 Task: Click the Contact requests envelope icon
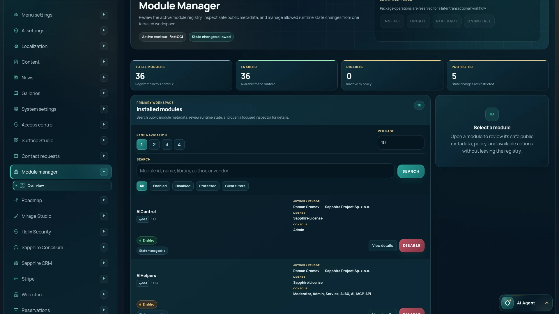pyautogui.click(x=16, y=156)
